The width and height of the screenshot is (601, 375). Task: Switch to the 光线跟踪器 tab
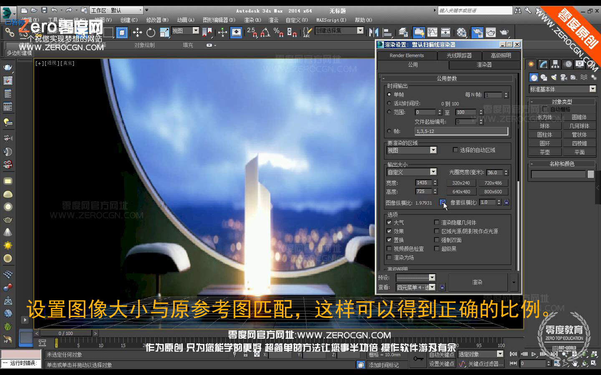click(459, 55)
